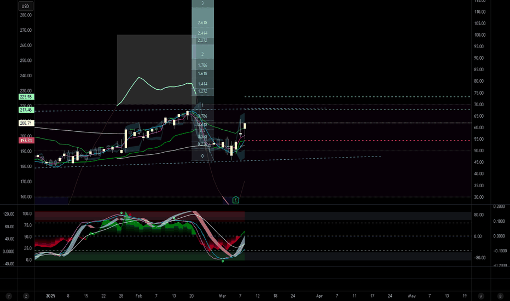
Task: Select the red 197.34 price label
Action: pyautogui.click(x=26, y=141)
